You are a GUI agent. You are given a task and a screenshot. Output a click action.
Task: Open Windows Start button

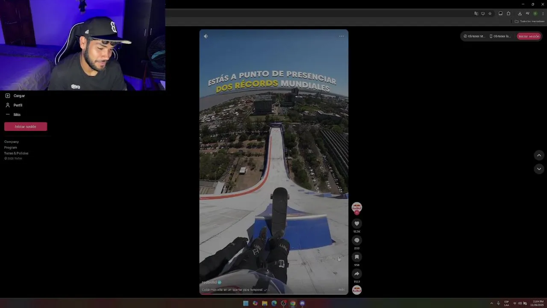click(246, 303)
